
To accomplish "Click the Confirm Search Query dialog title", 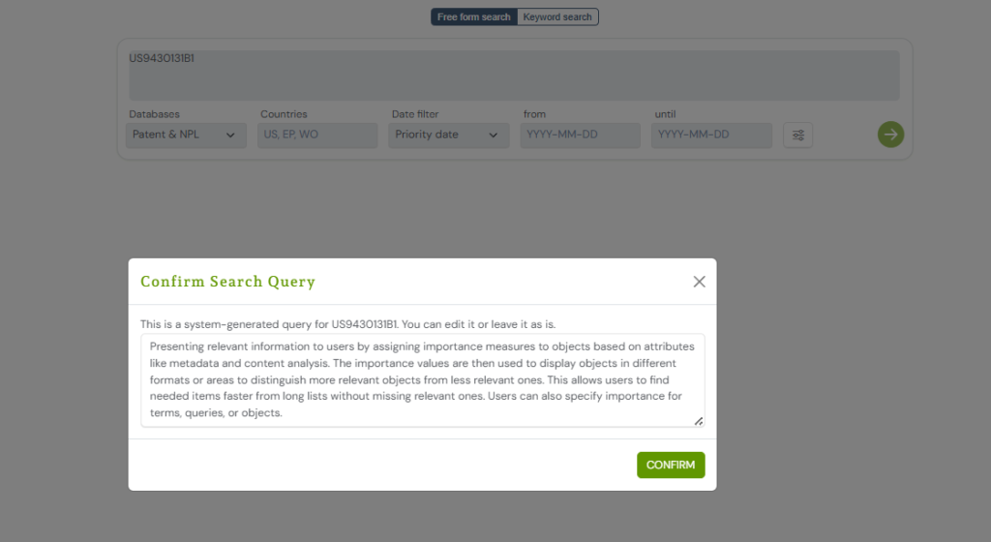I will pos(227,282).
